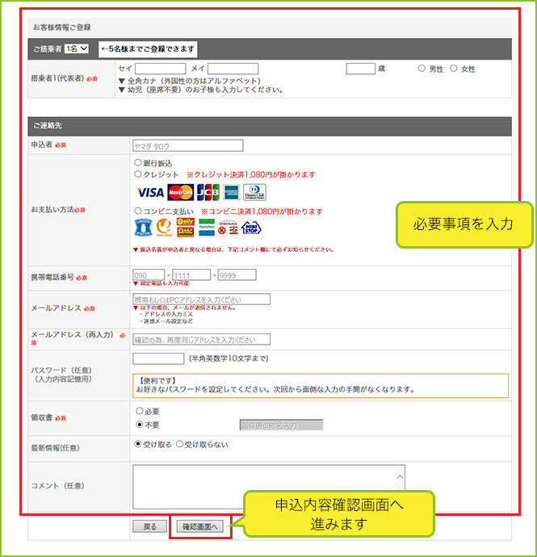Click the passenger age input field
This screenshot has width=537, height=557.
[360, 69]
